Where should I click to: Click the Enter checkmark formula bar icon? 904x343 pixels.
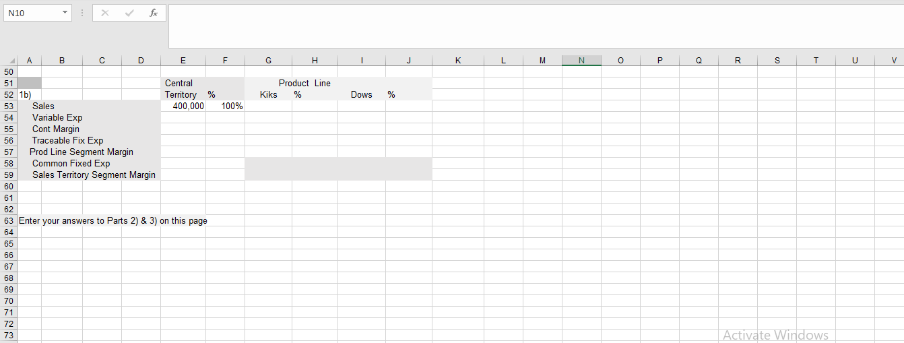click(129, 13)
